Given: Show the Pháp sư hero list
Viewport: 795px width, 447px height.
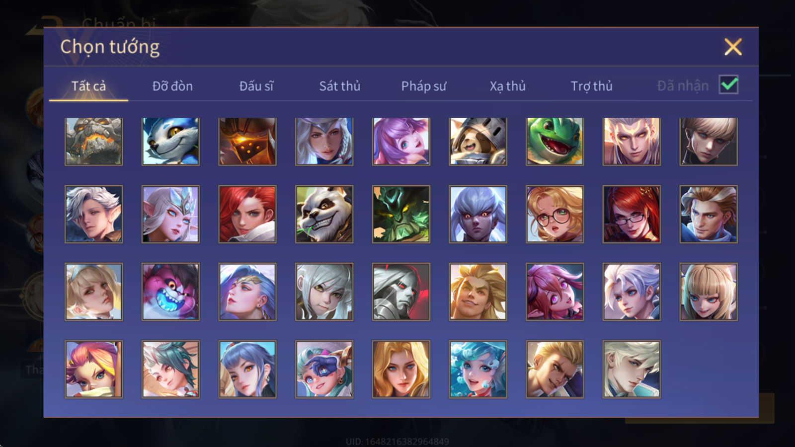Looking at the screenshot, I should (423, 86).
